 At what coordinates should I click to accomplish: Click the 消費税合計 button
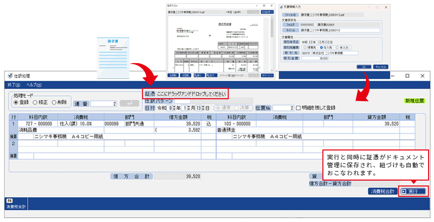point(383,191)
